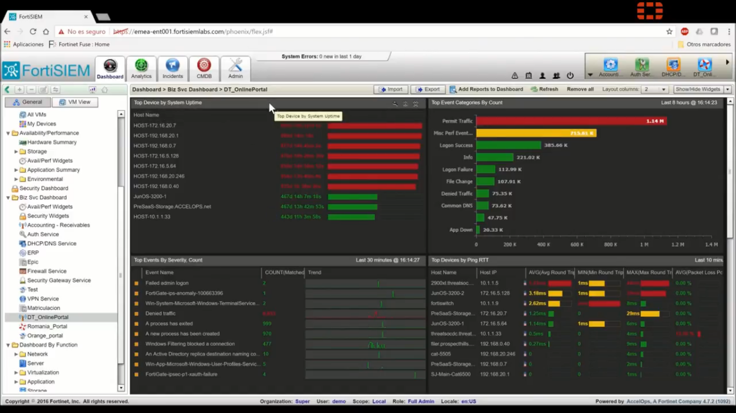This screenshot has height=413, width=736.
Task: Click the Export button
Action: pyautogui.click(x=427, y=89)
